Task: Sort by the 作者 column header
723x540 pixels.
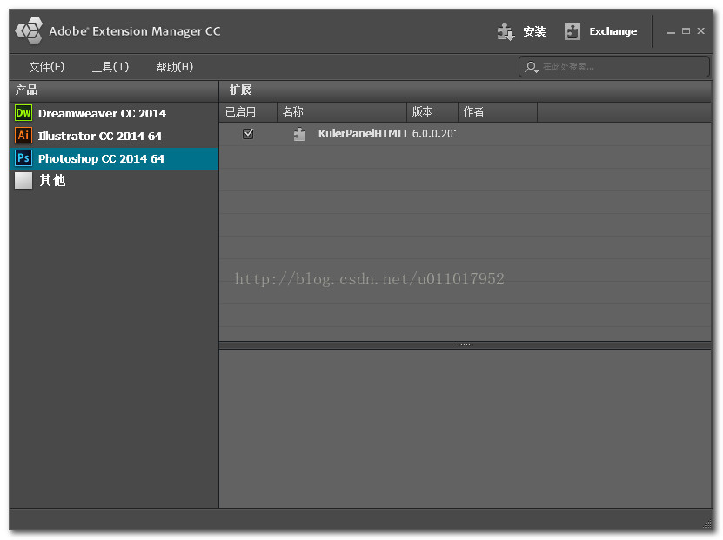Action: [x=498, y=112]
